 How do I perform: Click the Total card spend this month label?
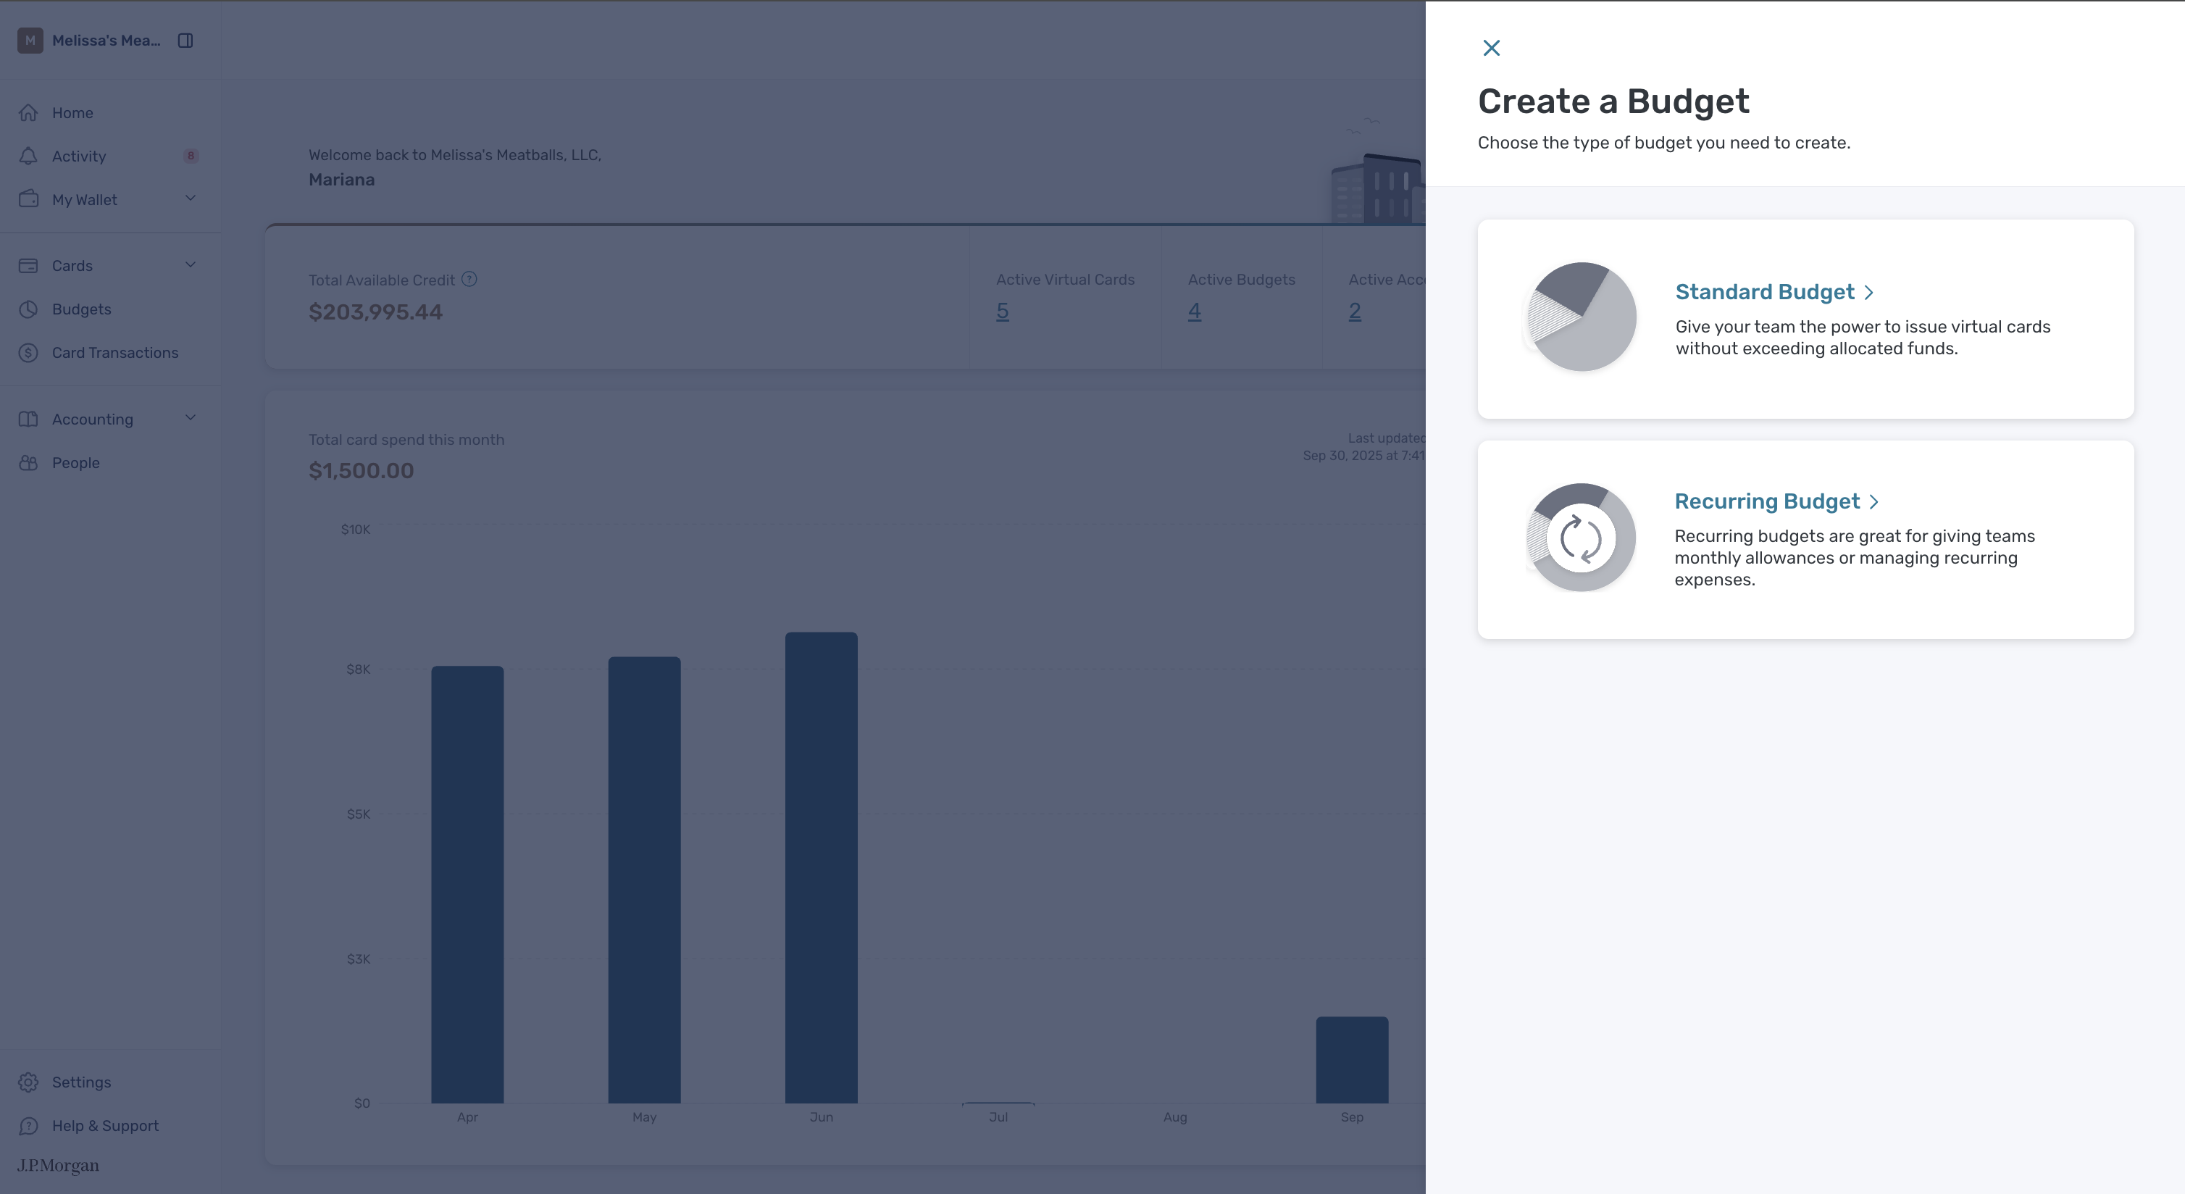(x=406, y=439)
